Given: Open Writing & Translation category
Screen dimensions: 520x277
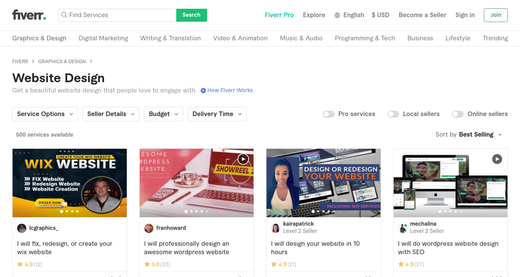Looking at the screenshot, I should click(x=171, y=38).
